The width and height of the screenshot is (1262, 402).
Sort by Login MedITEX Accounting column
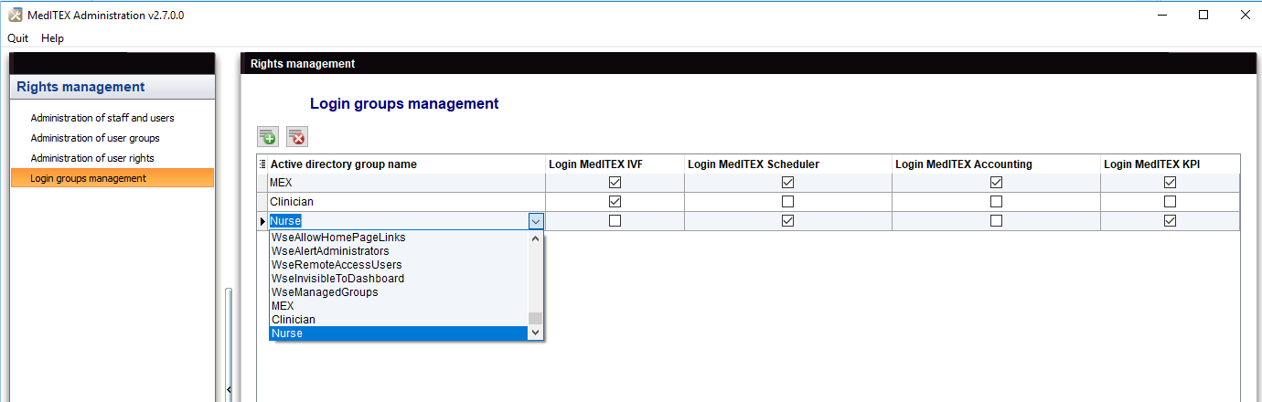tap(997, 164)
